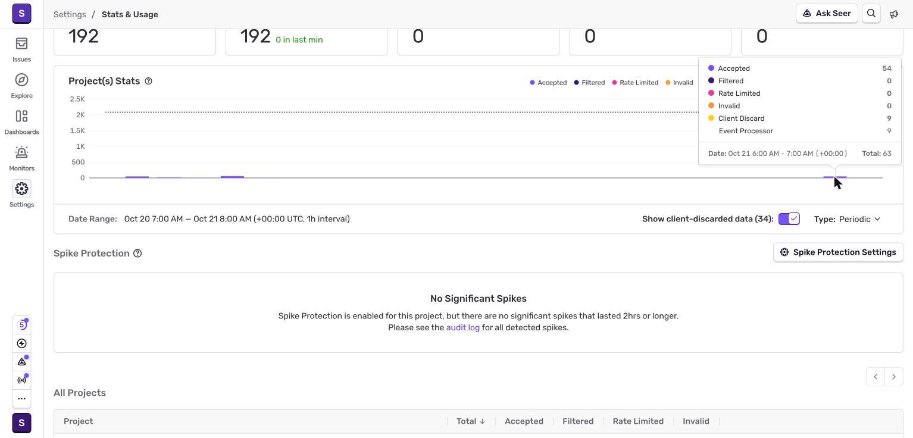Image resolution: width=913 pixels, height=438 pixels.
Task: Open the three-dot more menu in sidebar
Action: point(22,399)
